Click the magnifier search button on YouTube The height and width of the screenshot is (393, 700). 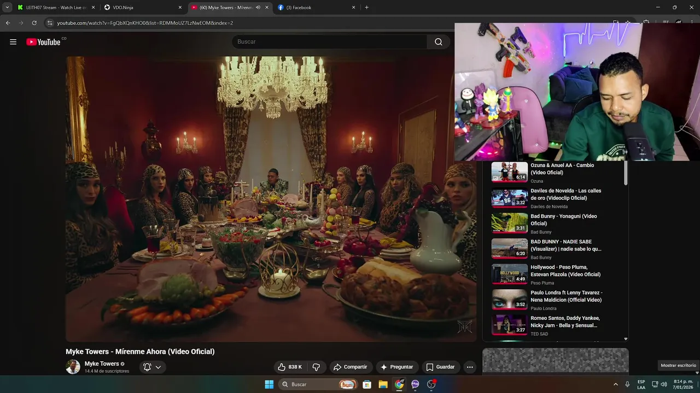pyautogui.click(x=439, y=42)
